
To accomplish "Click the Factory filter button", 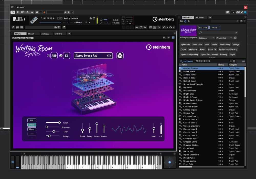I will click(x=203, y=27).
